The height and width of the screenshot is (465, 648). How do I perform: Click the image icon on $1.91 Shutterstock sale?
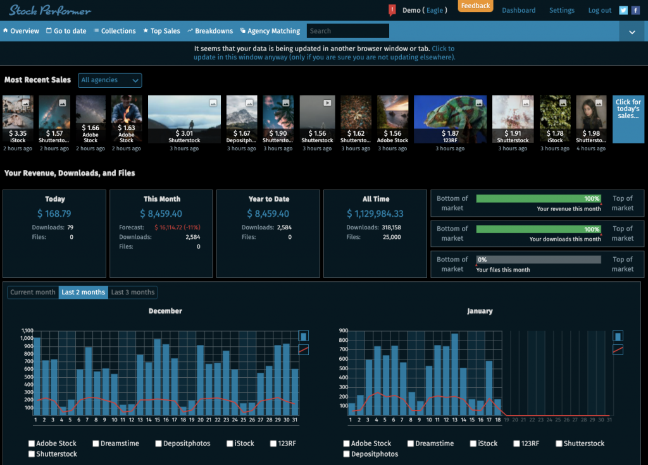[x=526, y=103]
